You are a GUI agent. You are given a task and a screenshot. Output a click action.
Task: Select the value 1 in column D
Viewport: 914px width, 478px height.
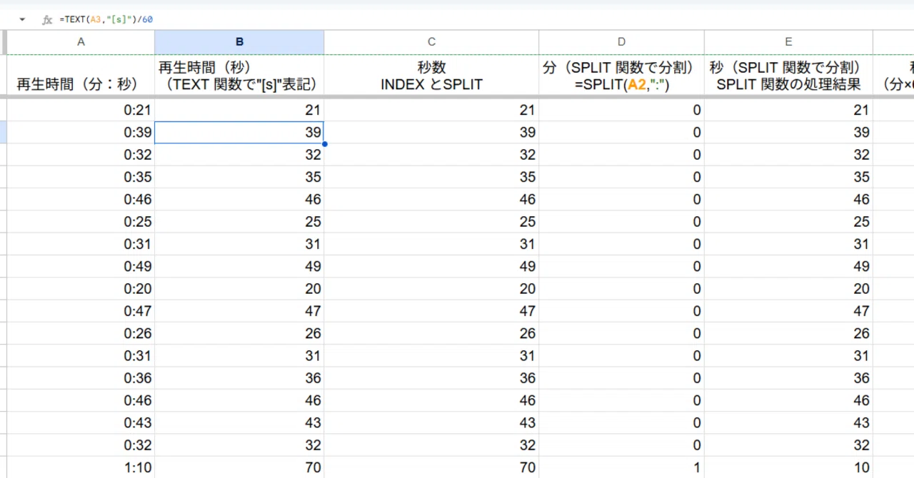[621, 468]
